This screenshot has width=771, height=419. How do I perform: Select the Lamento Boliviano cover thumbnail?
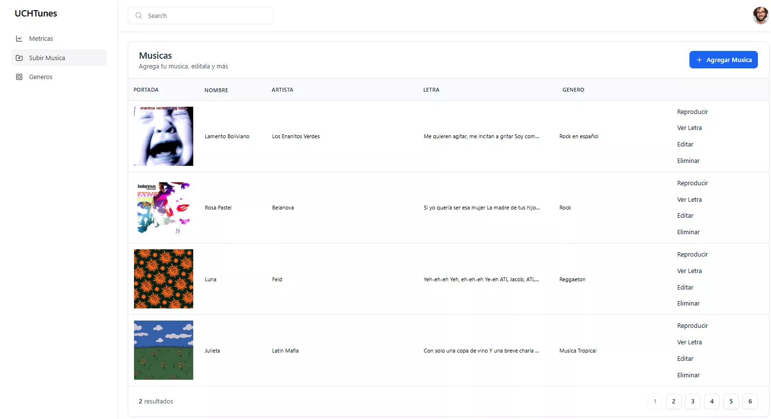164,136
